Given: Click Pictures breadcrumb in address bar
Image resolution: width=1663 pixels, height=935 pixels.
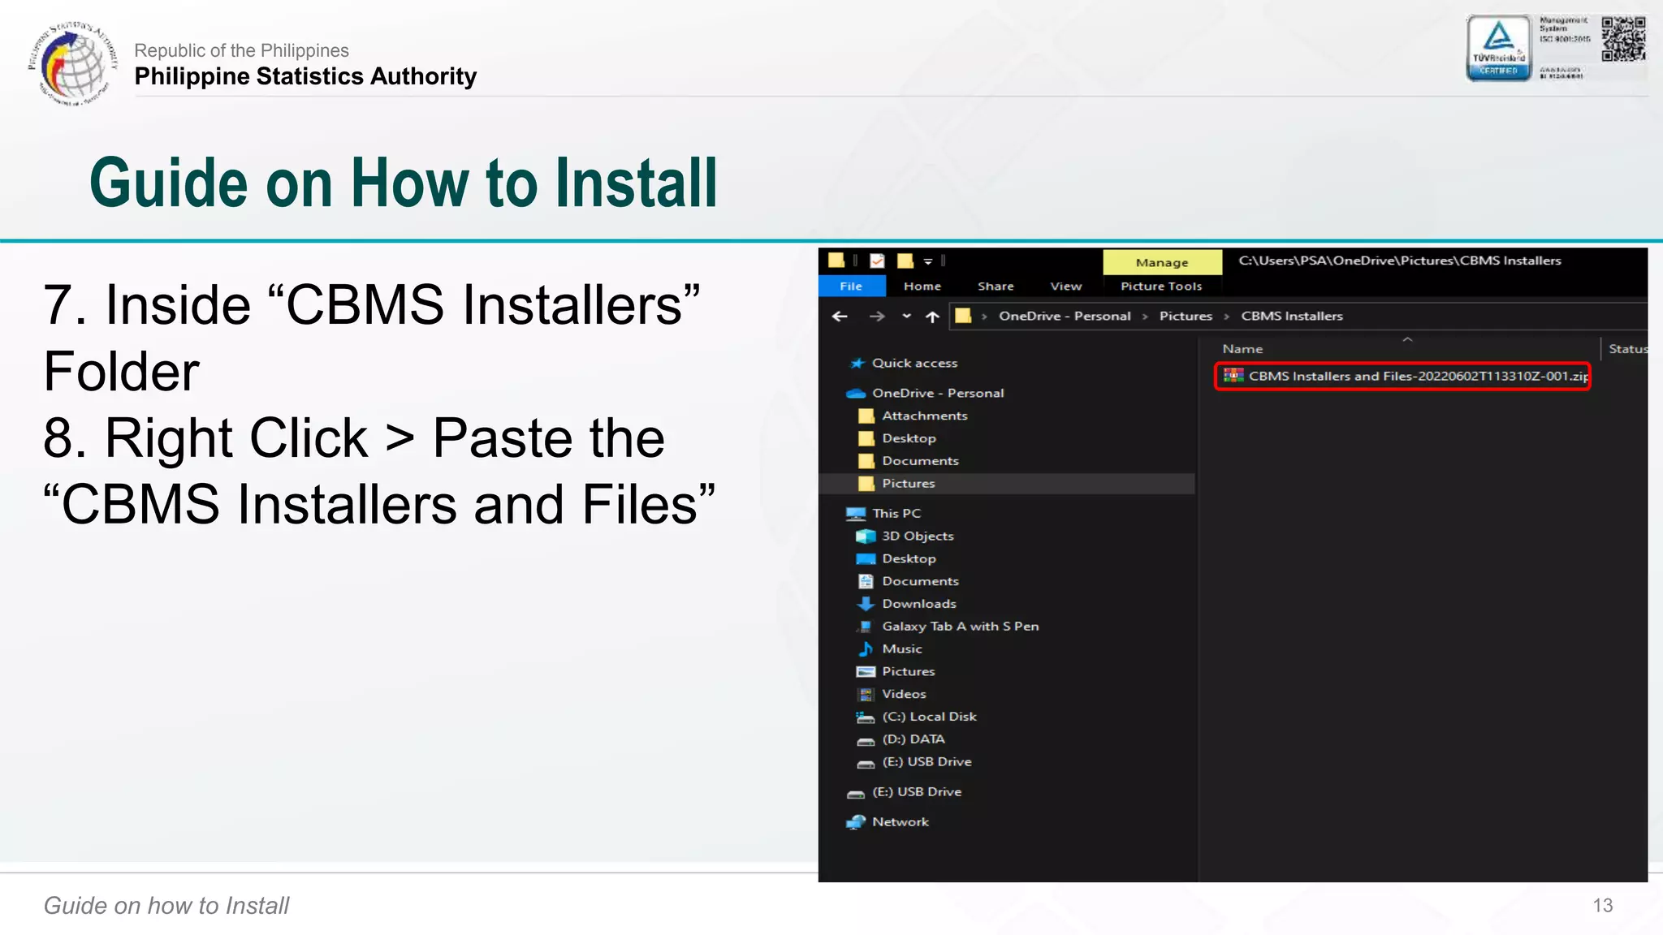Looking at the screenshot, I should click(x=1186, y=316).
